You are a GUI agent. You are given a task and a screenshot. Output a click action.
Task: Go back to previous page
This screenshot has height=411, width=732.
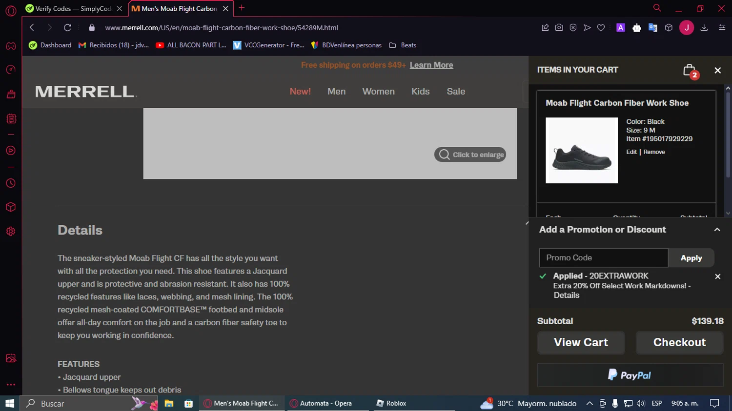[x=32, y=28]
